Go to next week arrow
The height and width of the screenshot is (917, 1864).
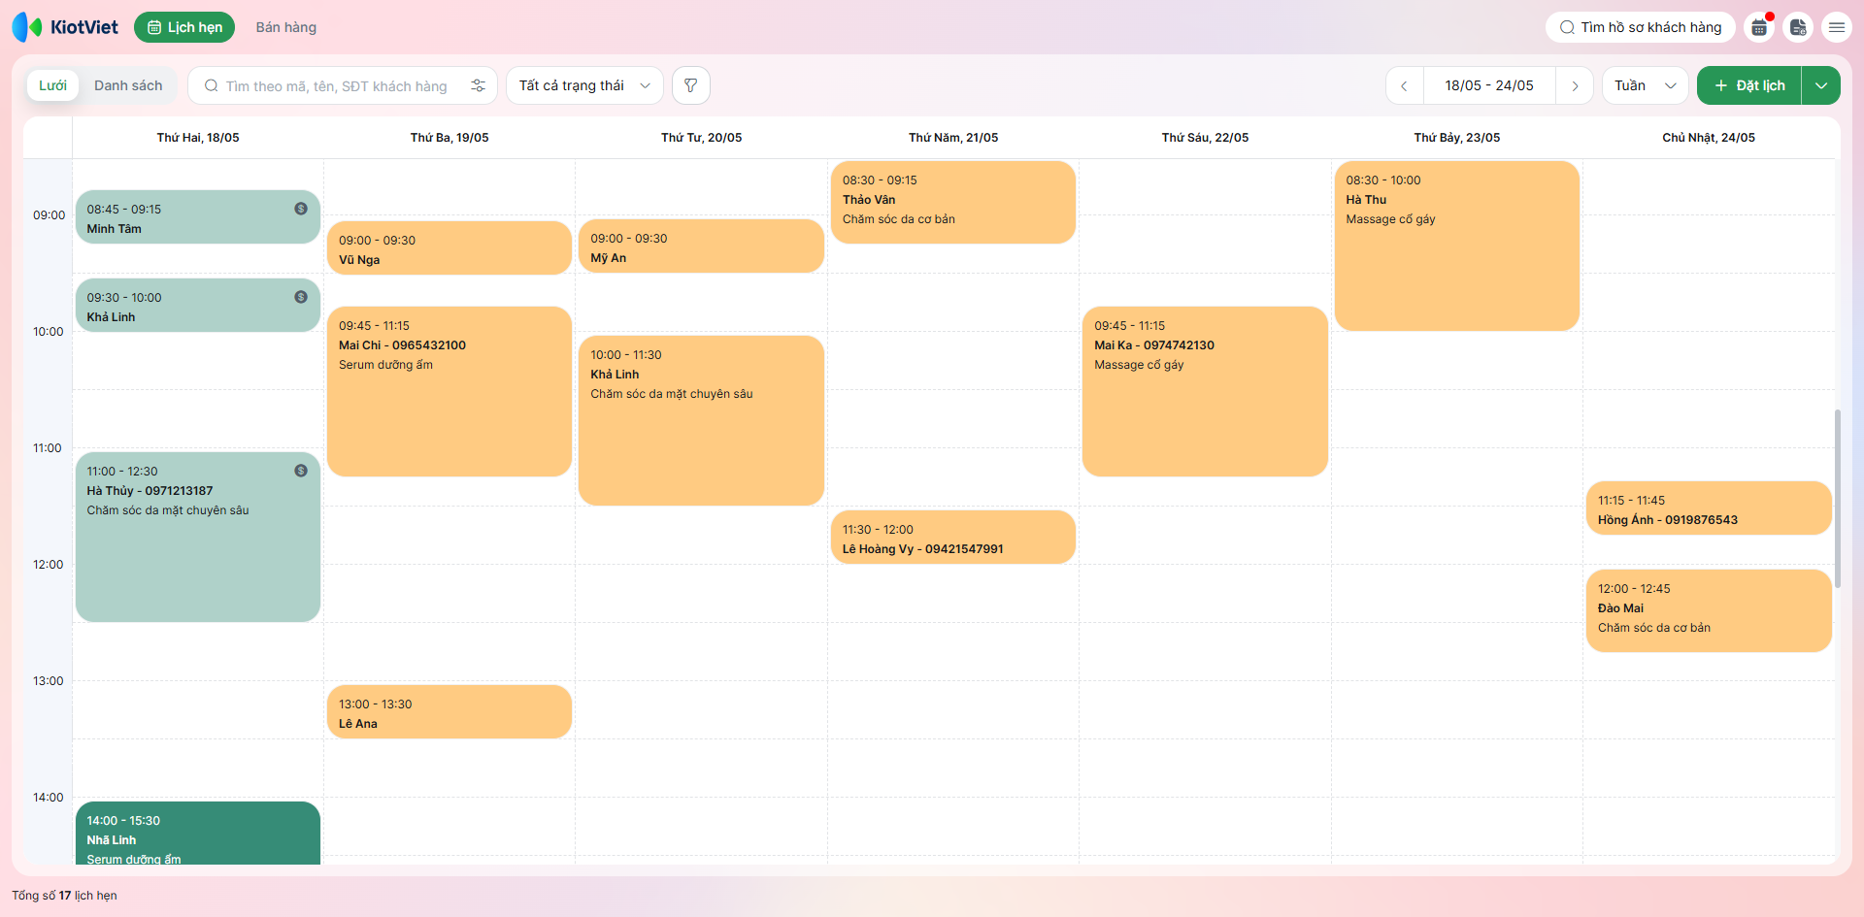tap(1575, 85)
